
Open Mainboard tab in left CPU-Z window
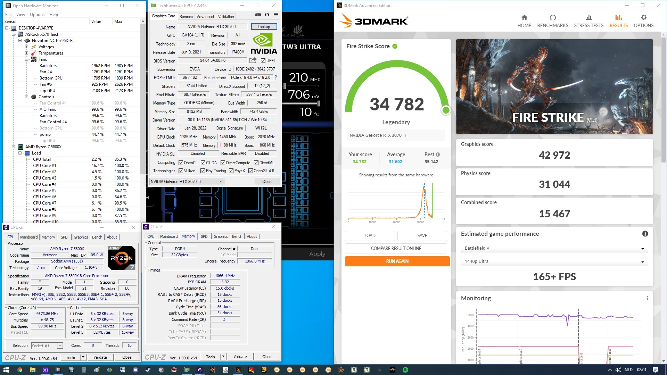point(29,237)
